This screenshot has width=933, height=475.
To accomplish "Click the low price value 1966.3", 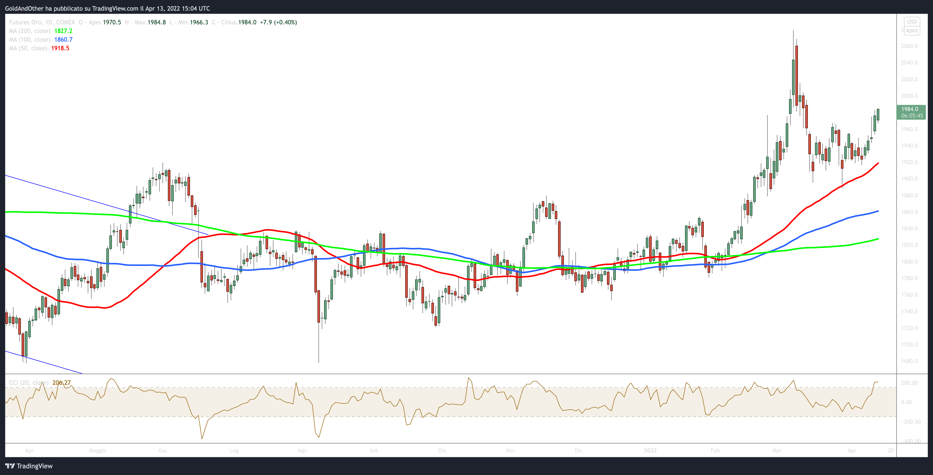I will (x=199, y=22).
